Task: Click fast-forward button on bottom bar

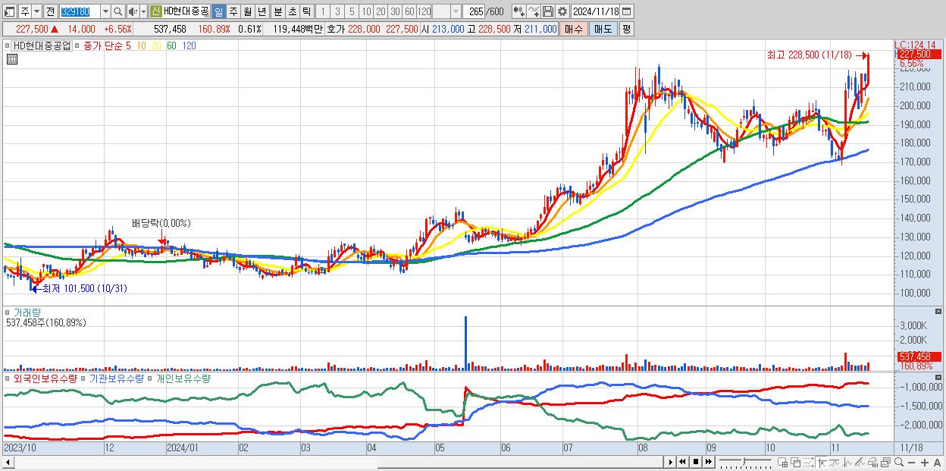Action: tap(709, 462)
